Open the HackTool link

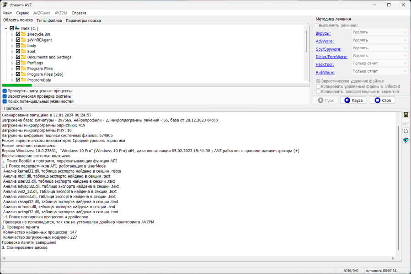325,64
